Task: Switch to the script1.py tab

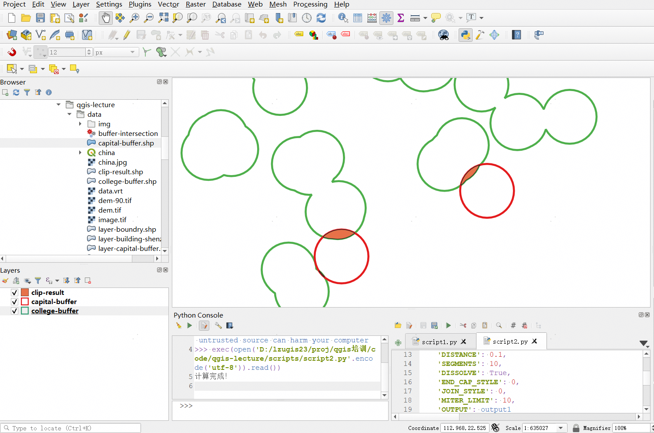Action: tap(439, 342)
